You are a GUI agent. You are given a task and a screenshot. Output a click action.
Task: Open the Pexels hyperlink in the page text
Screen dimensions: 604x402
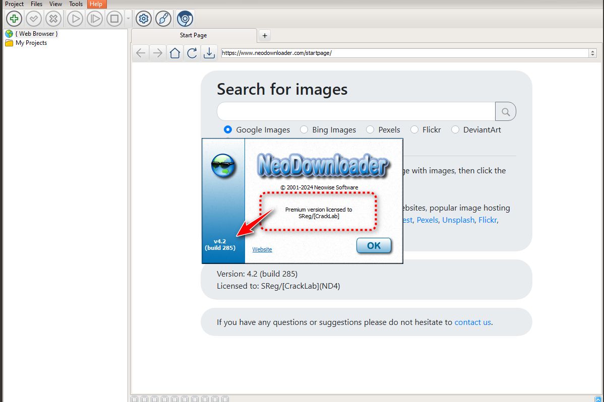coord(427,220)
